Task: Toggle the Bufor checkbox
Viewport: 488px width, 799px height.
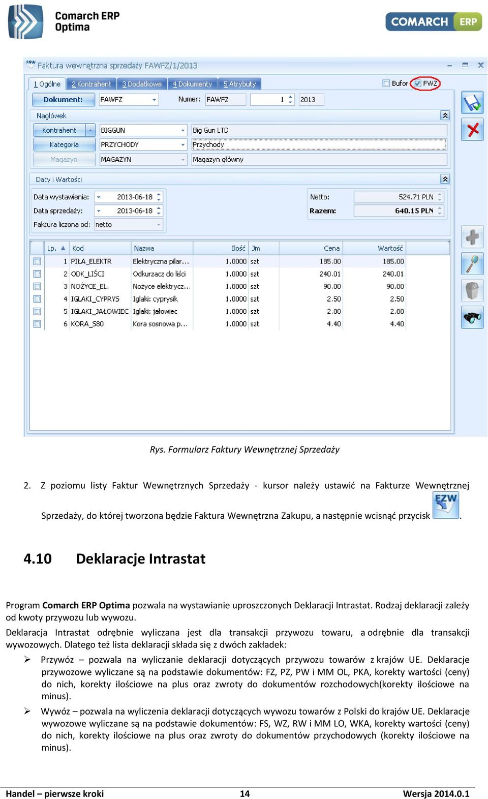Action: pyautogui.click(x=386, y=83)
